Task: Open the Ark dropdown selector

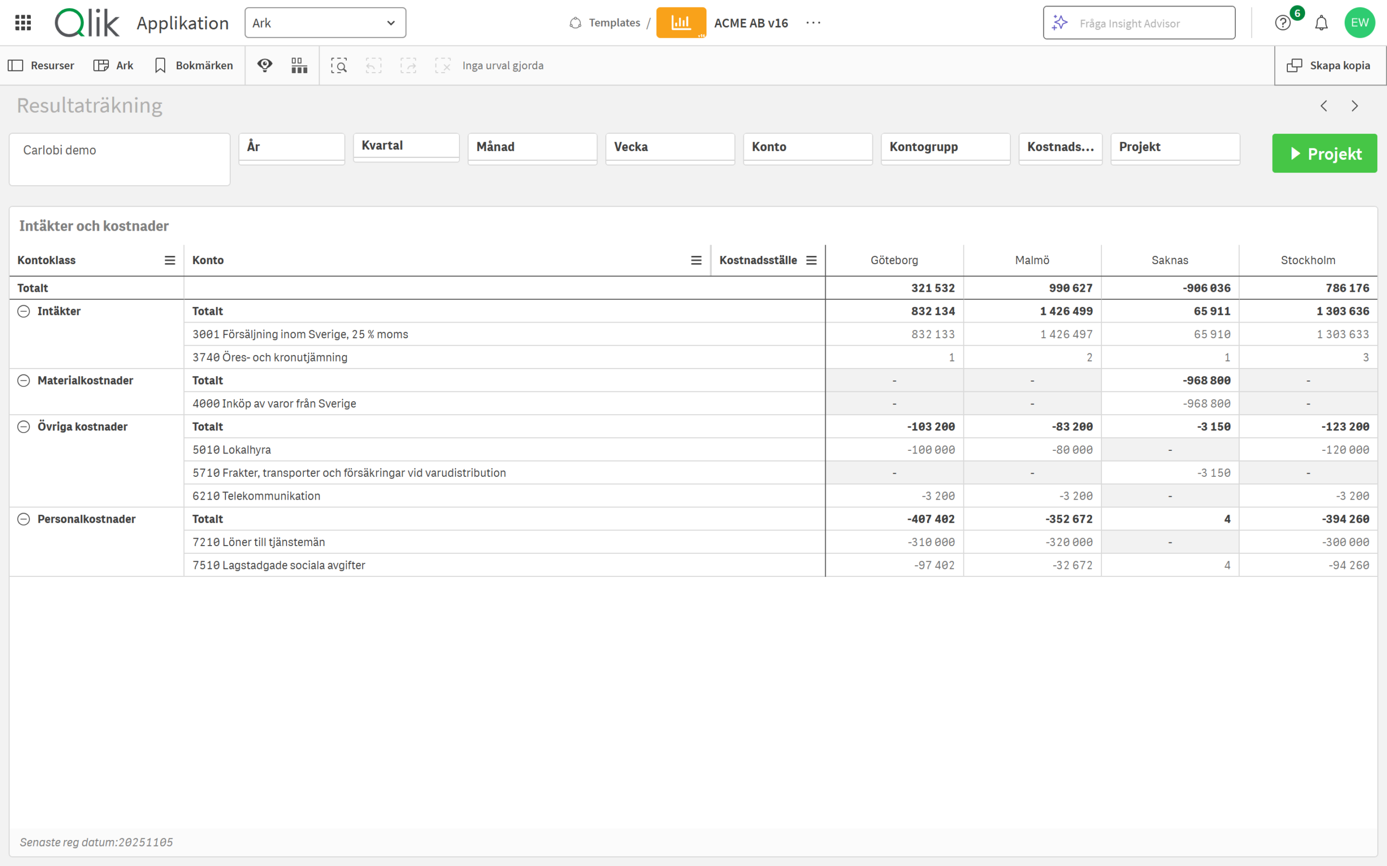Action: 325,23
